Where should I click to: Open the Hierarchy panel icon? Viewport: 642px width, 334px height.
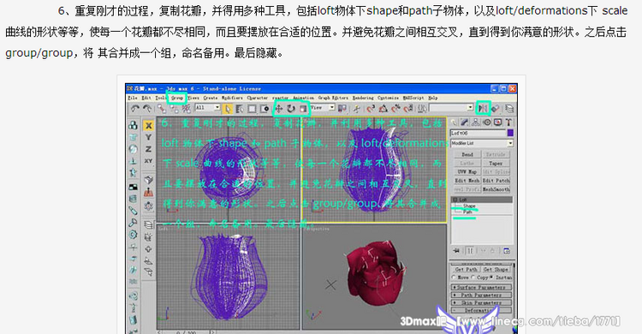point(475,122)
